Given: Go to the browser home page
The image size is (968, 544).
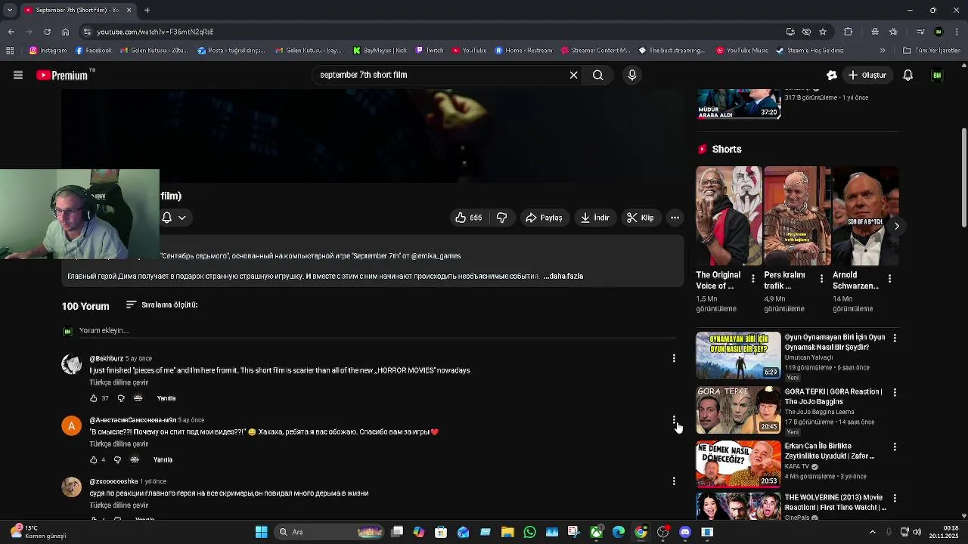Looking at the screenshot, I should click(x=65, y=32).
